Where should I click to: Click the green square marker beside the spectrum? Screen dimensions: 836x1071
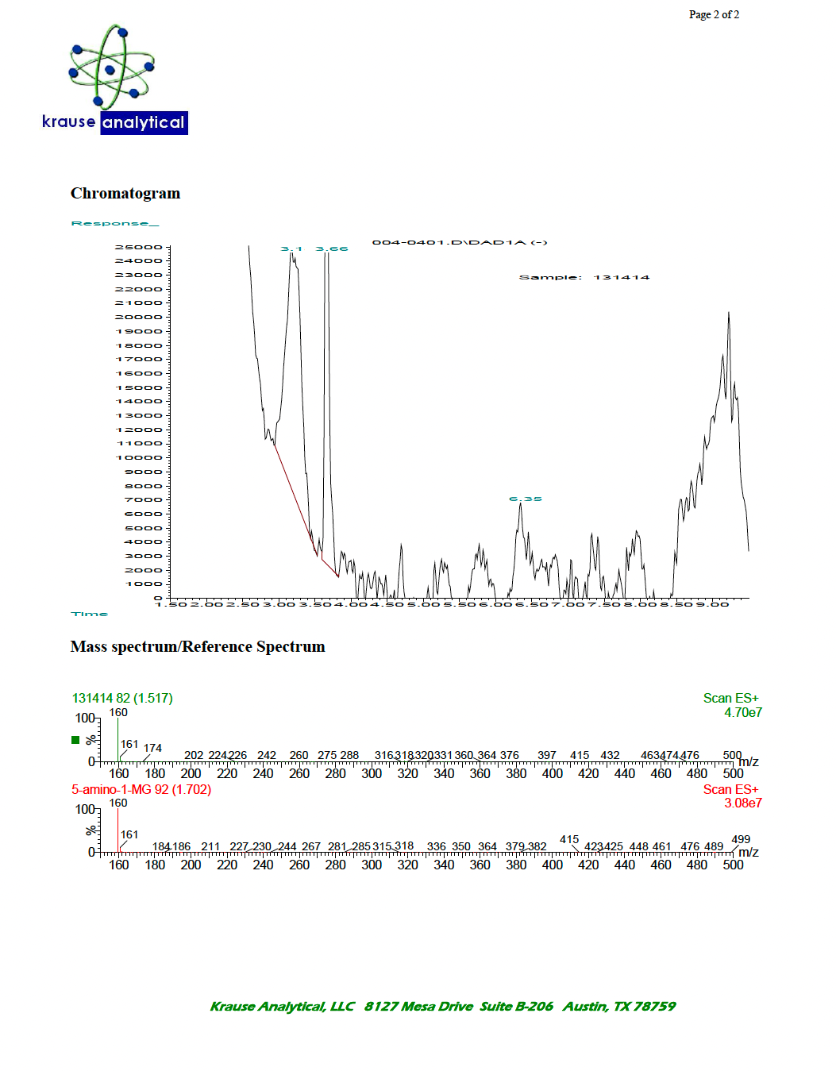[75, 740]
